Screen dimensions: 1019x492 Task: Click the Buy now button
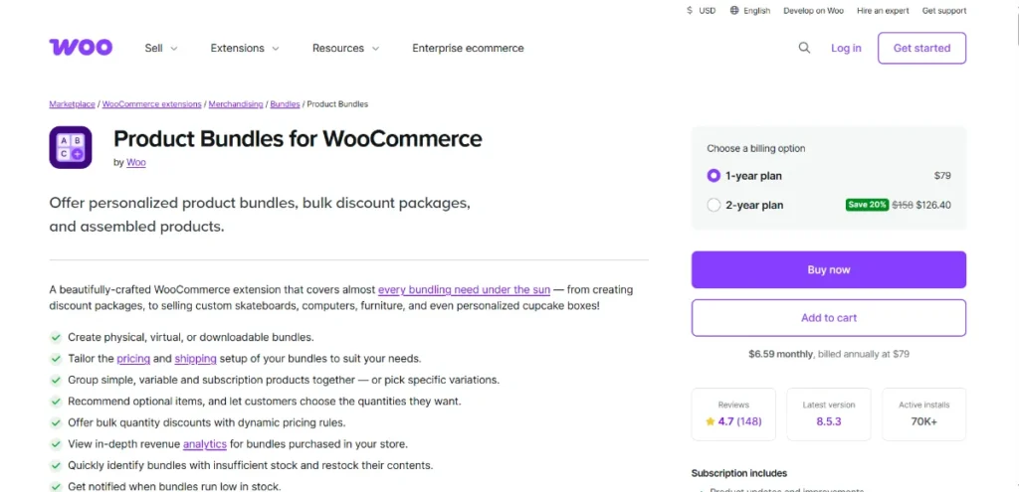828,269
